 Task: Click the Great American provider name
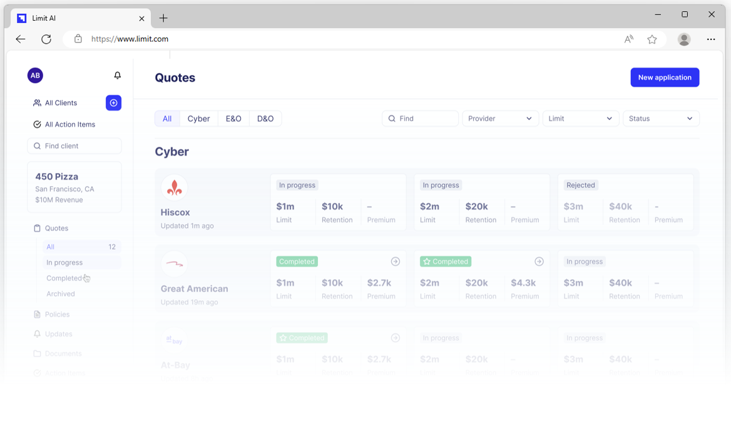[195, 289]
